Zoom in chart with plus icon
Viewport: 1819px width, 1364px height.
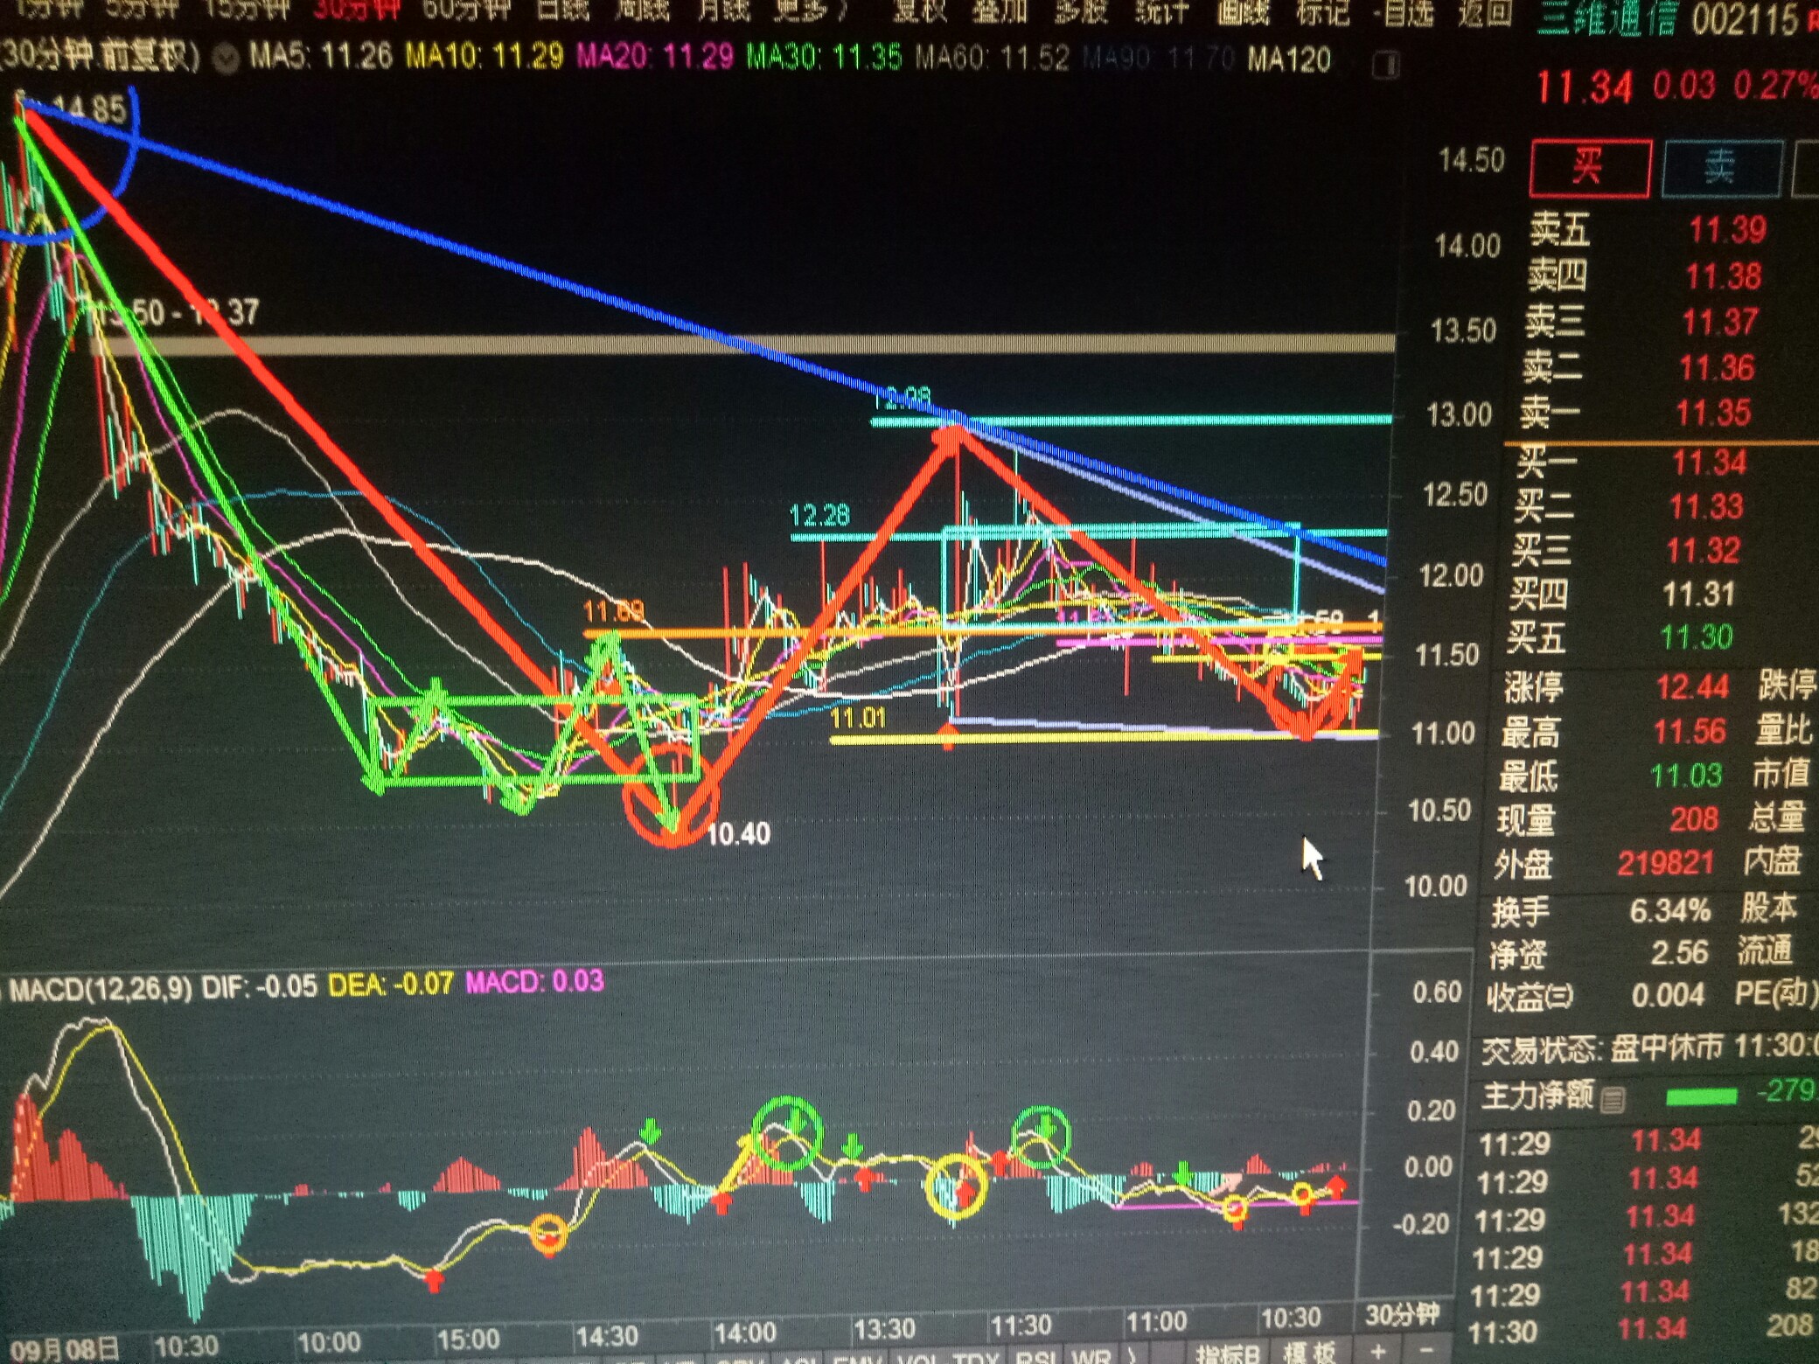pos(1378,1352)
